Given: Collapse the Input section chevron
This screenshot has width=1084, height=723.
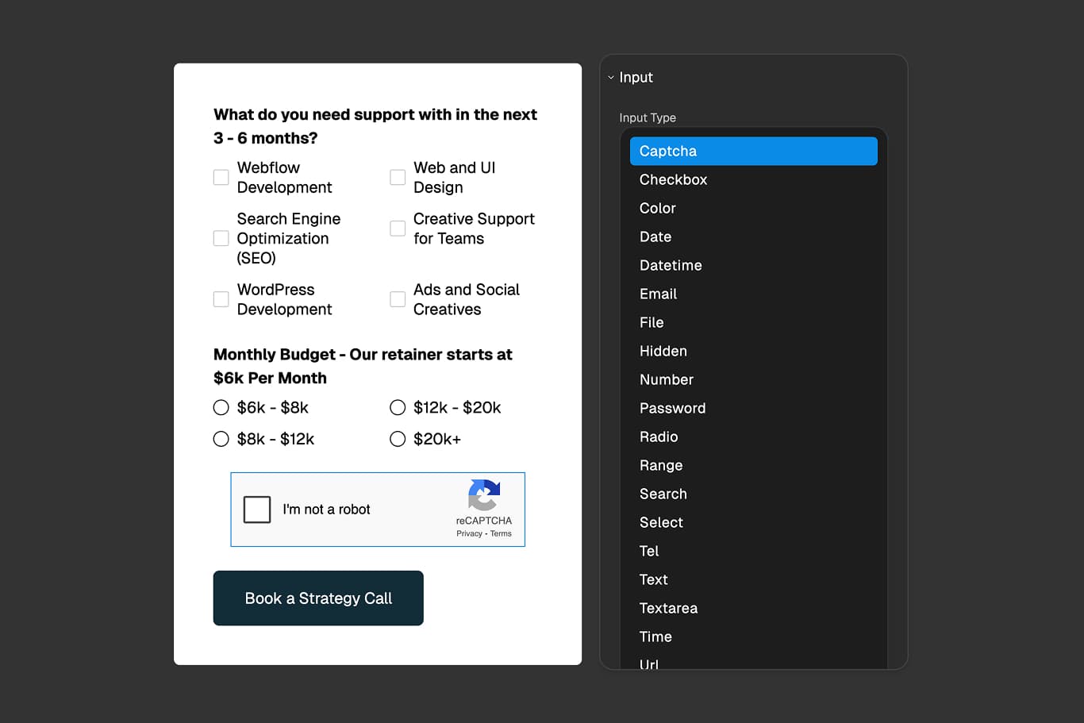Looking at the screenshot, I should tap(610, 77).
